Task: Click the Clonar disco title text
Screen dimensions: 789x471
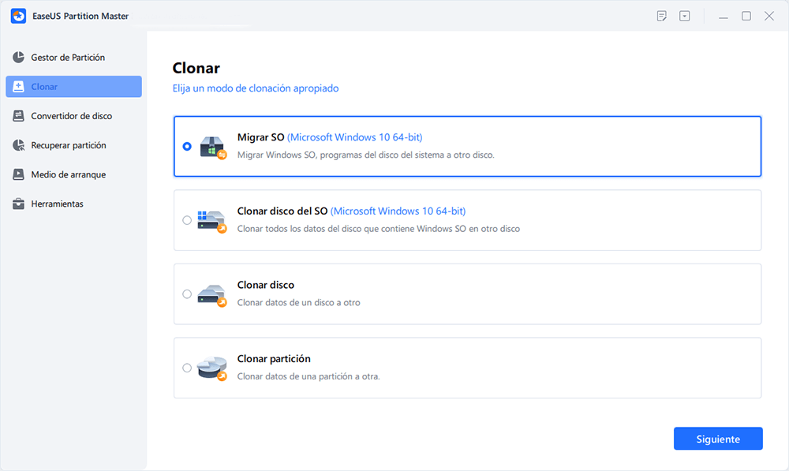Action: click(x=266, y=285)
